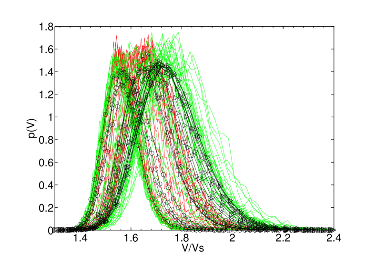376x266 pixels.
Task: Select the dark circle-marker curve at its peak
Action: coord(157,62)
